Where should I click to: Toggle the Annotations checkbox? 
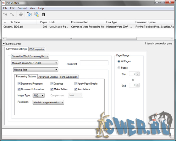[76, 89]
